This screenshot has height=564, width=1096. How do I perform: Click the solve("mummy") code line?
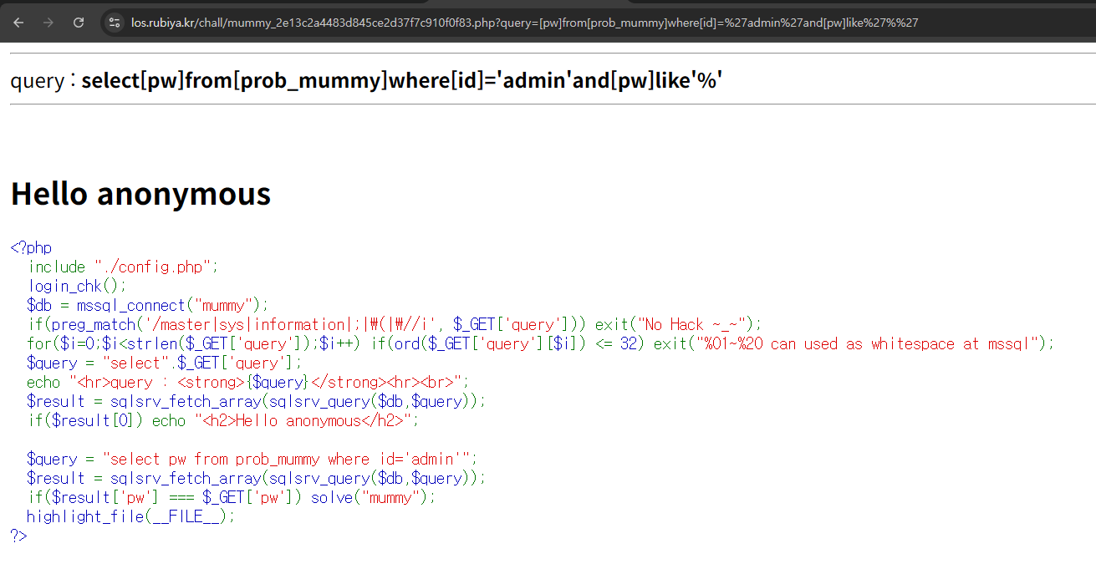(373, 497)
